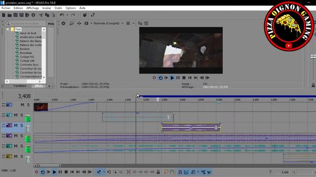Insert a marker using the orange flag icon
The width and height of the screenshot is (316, 177).
[x=166, y=172]
